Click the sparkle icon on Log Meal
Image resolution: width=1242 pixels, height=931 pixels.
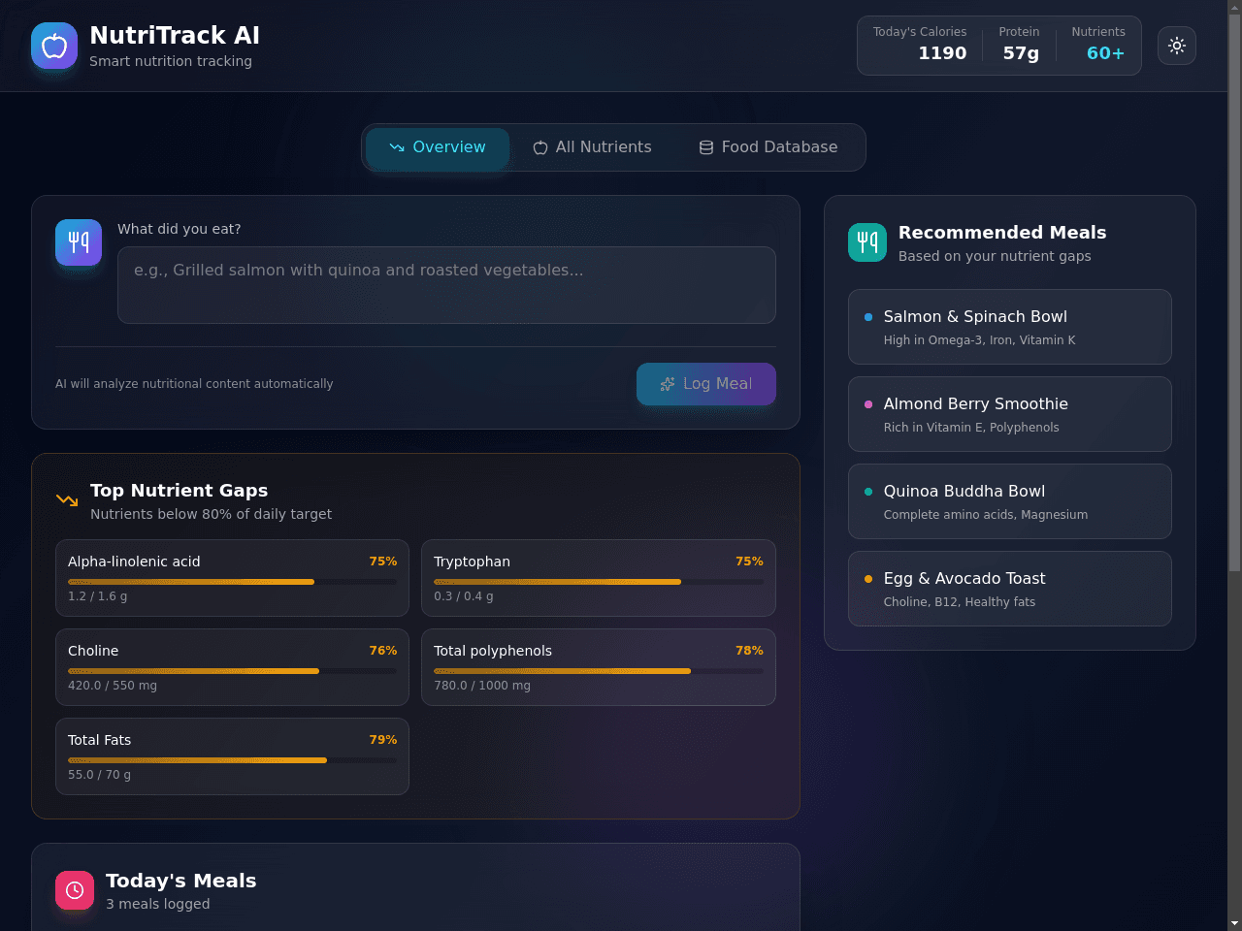point(668,384)
